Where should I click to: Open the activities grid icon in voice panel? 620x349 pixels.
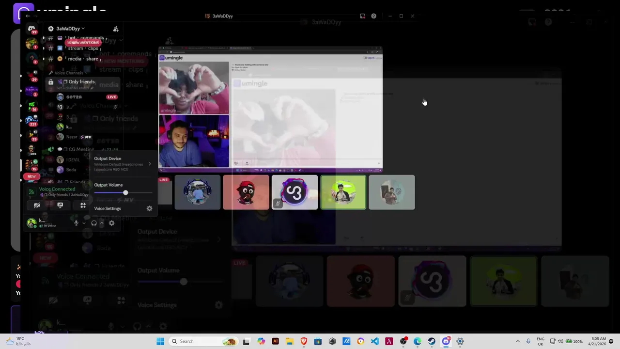(x=83, y=206)
